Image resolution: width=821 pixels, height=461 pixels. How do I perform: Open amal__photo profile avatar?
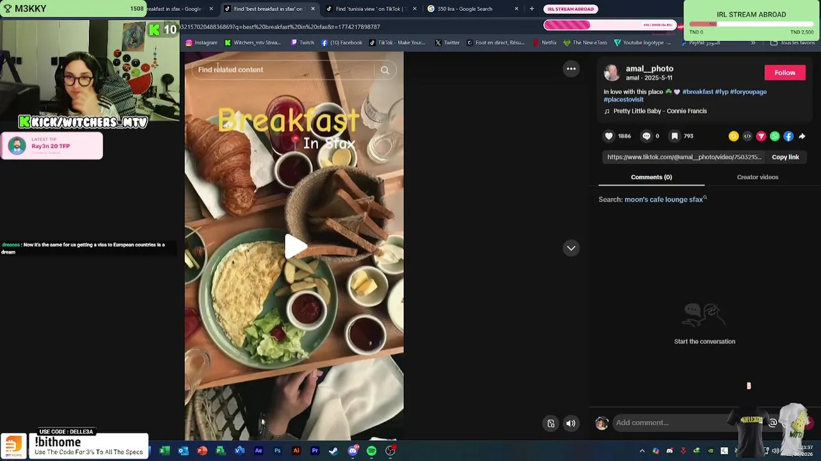(612, 72)
